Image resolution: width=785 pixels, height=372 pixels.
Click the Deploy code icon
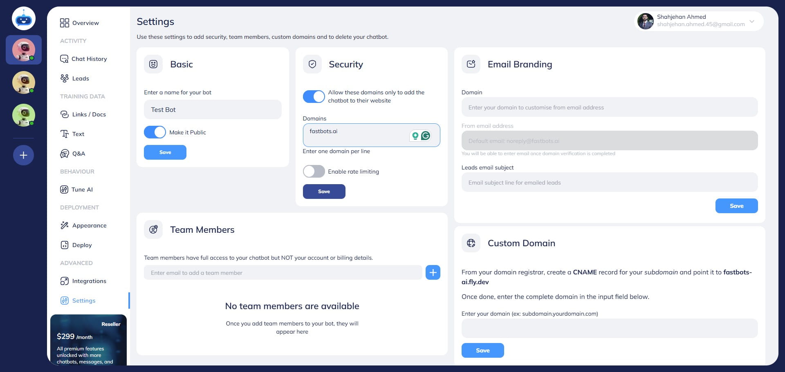point(65,245)
